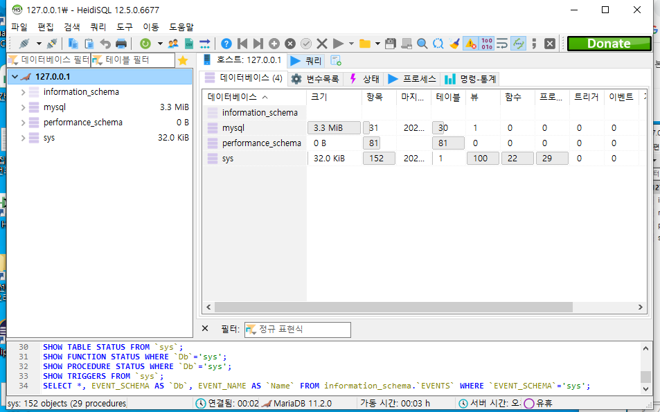
Task: Switch to the 쿼리 tab
Action: (x=306, y=61)
